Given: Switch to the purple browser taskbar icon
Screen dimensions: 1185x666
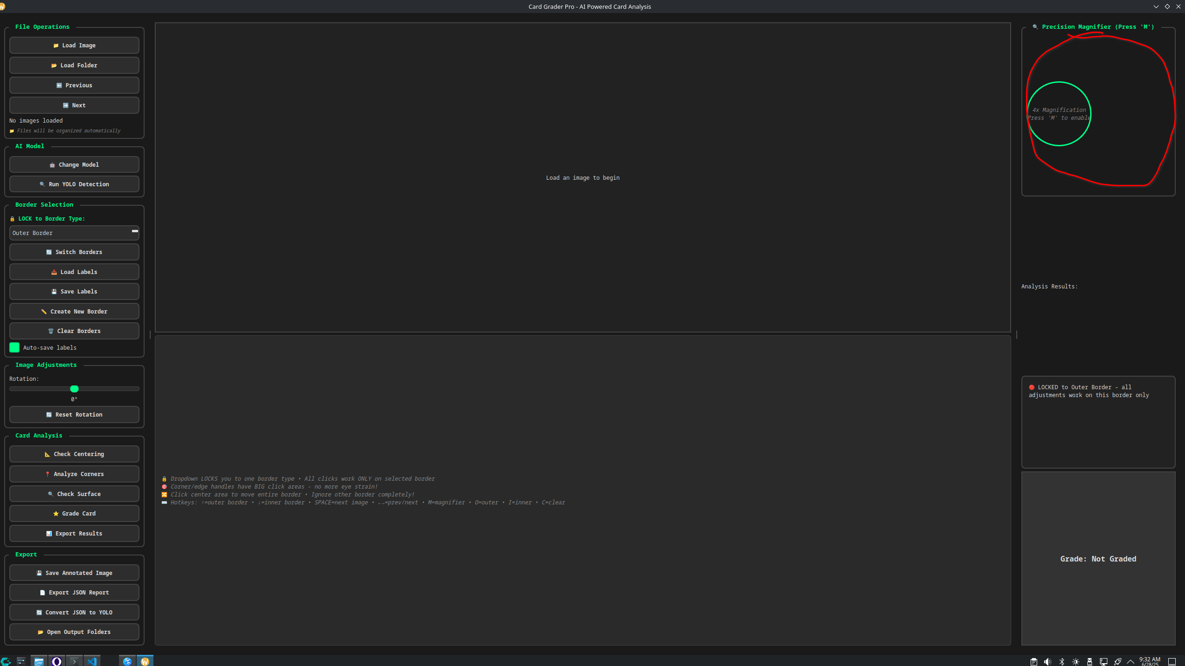Looking at the screenshot, I should pos(57,661).
